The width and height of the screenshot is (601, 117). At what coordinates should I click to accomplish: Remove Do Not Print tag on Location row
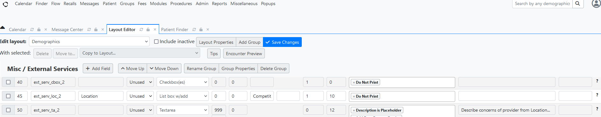354,96
